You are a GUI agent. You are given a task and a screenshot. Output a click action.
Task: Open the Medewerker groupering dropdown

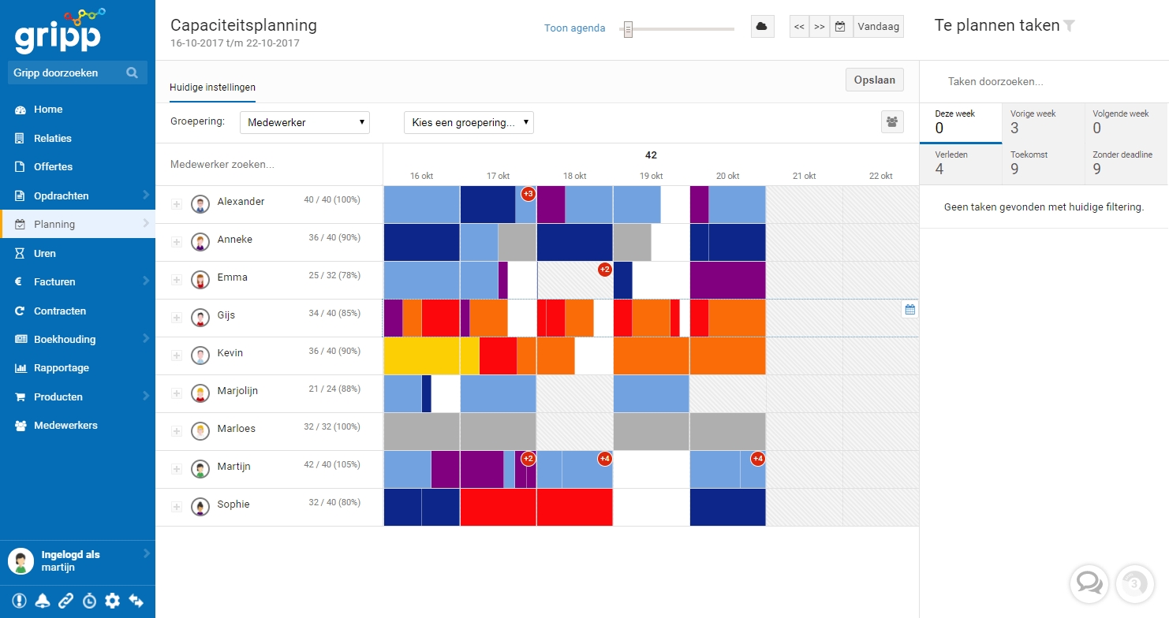pos(304,122)
